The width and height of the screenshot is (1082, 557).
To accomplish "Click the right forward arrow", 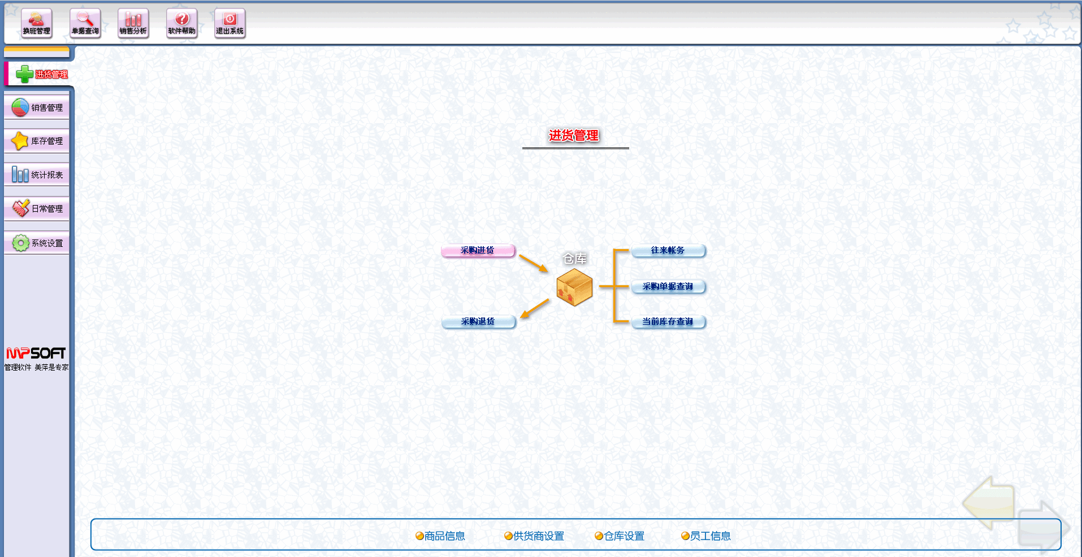I will tap(1043, 526).
